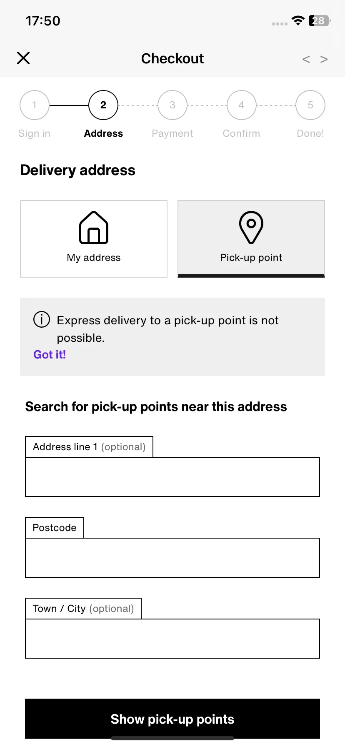Tap step 4 Confirm circle
345x747 pixels.
click(241, 105)
